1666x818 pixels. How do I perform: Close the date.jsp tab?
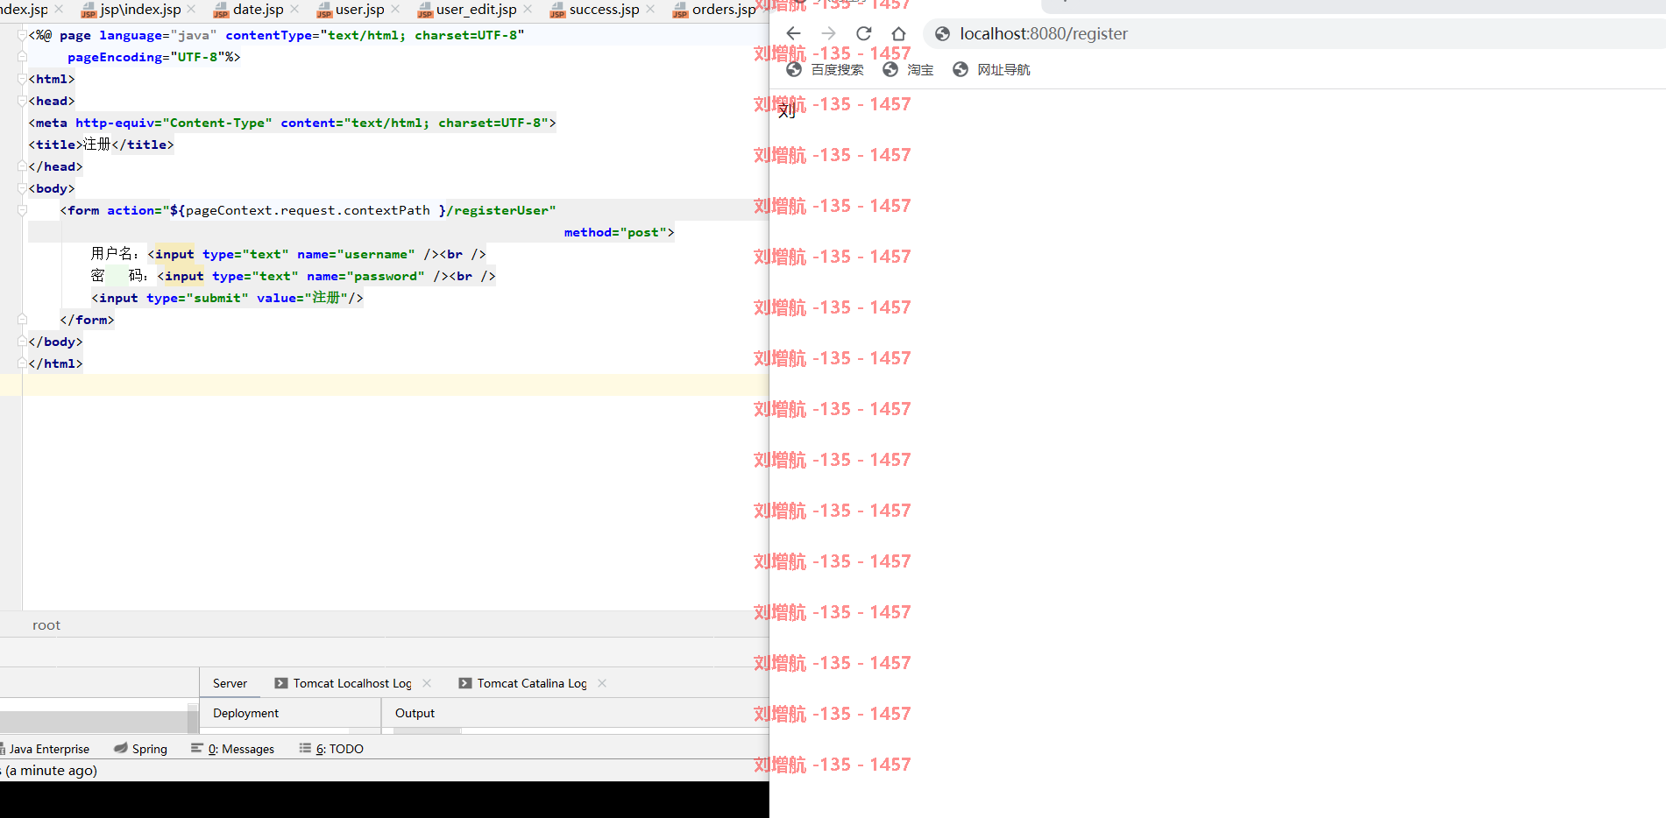point(294,9)
